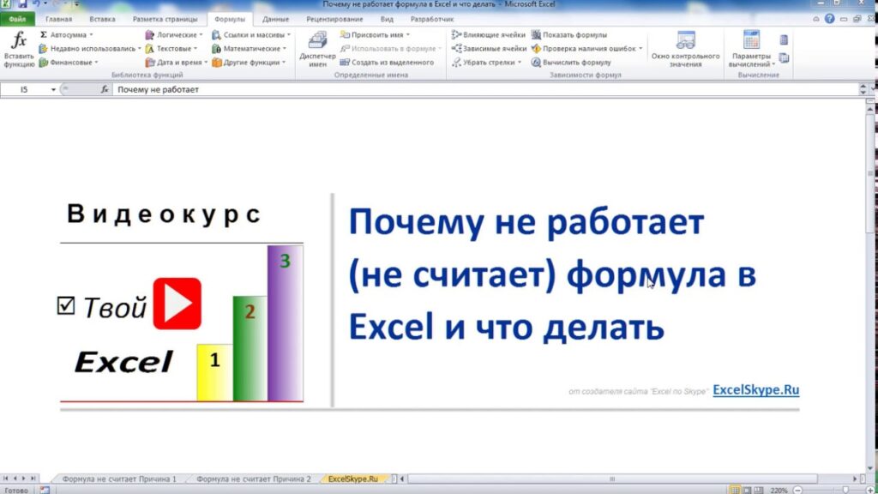Click the formula bar text field
The width and height of the screenshot is (878, 494).
(486, 89)
